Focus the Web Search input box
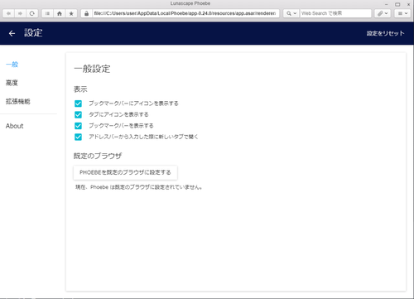The image size is (414, 299). point(335,13)
